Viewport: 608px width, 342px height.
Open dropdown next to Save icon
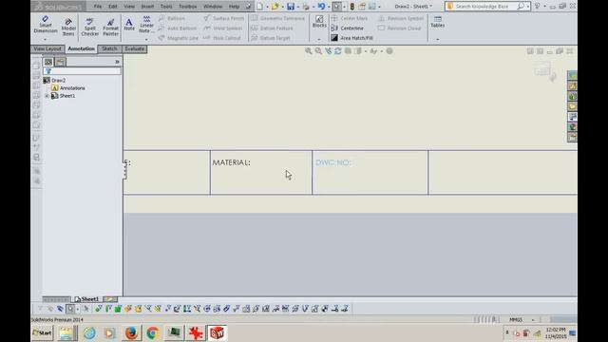(x=297, y=7)
